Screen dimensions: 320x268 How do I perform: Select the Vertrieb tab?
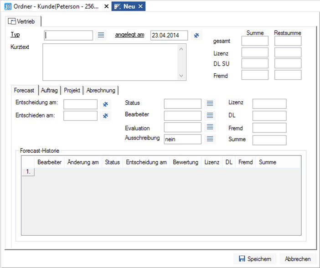tap(24, 21)
